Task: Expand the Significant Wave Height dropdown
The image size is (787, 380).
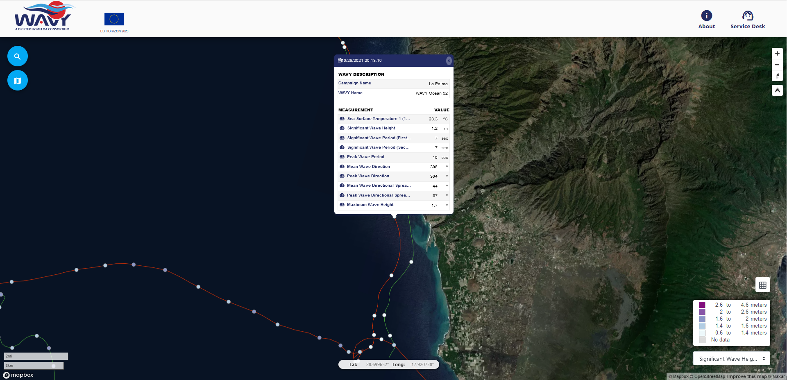Action: coord(731,359)
